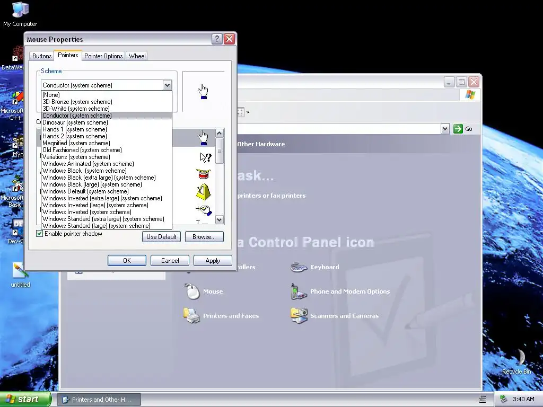Click the 3:40 AM clock
Viewport: 543px width, 407px height.
523,400
